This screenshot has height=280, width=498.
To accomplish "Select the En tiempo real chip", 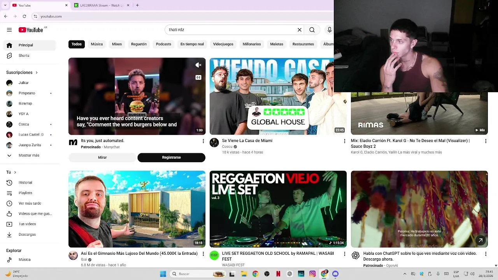I will point(192,44).
